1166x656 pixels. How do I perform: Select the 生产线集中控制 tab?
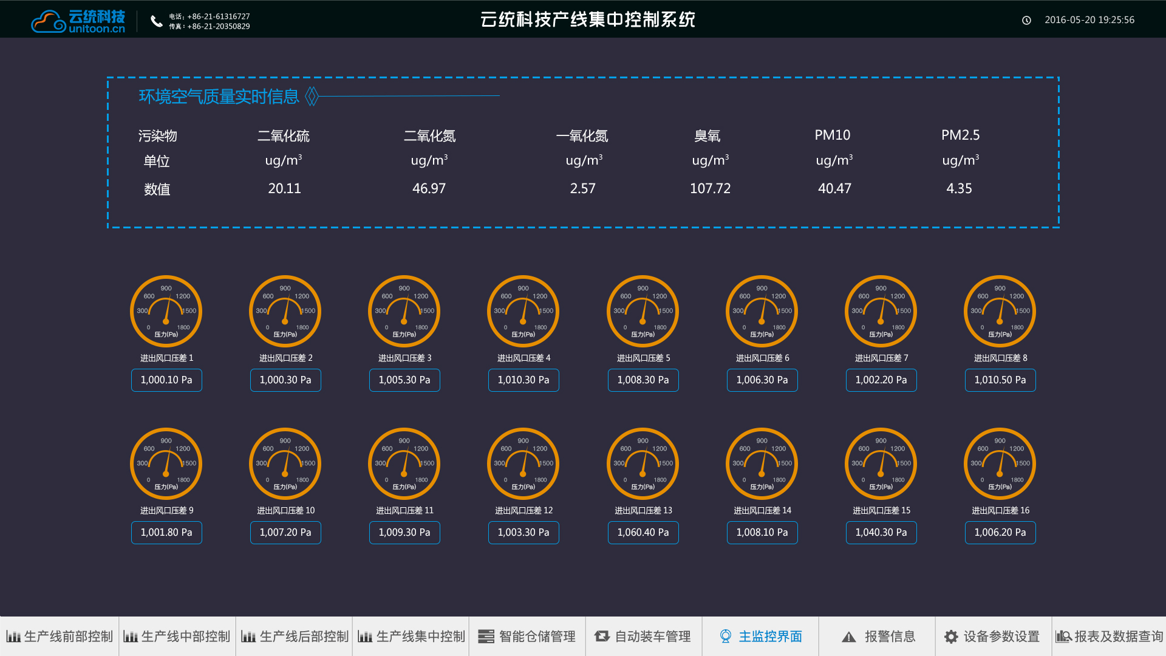(411, 637)
